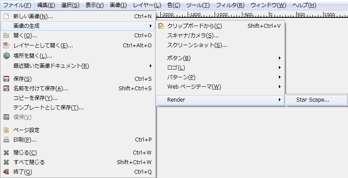Choose テンプレートとして保存(T)... entry
348x178 pixels.
coord(78,108)
